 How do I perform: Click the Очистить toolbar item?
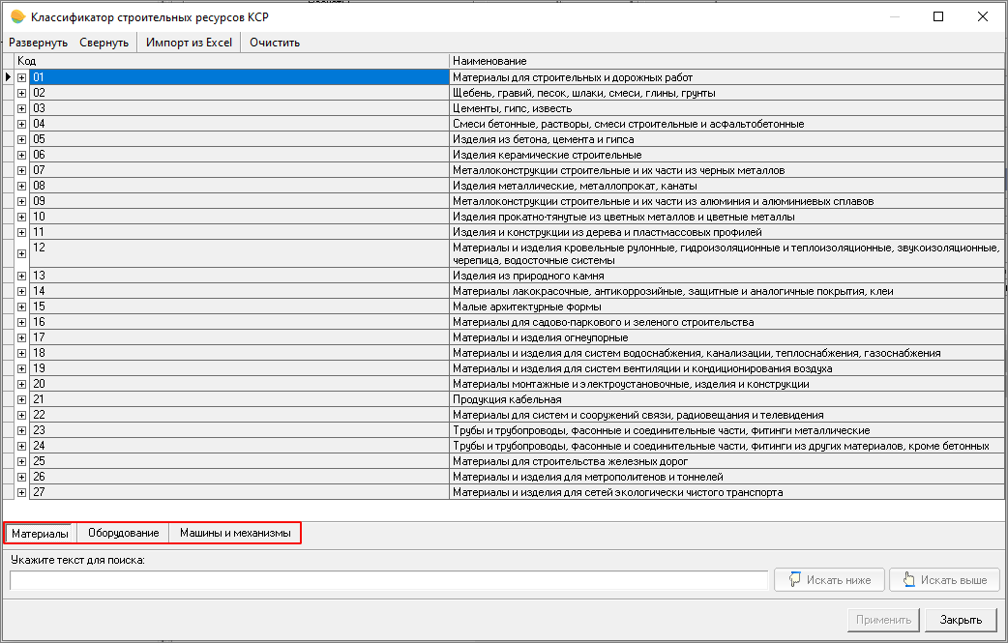(x=275, y=43)
